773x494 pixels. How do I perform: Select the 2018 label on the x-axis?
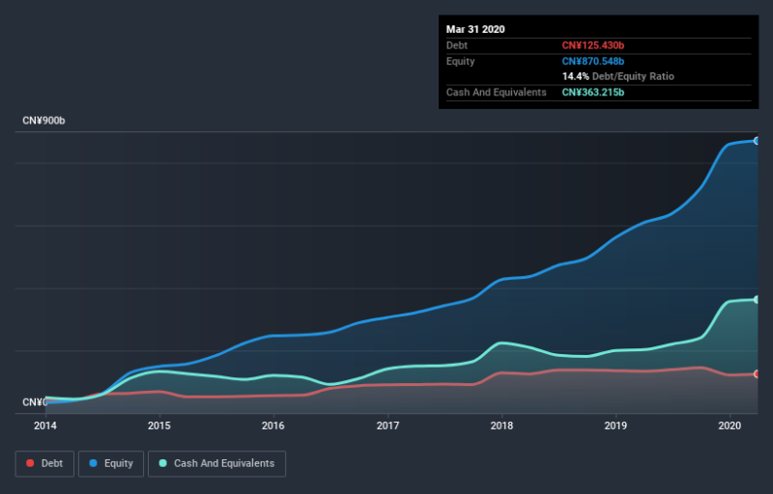pos(501,425)
